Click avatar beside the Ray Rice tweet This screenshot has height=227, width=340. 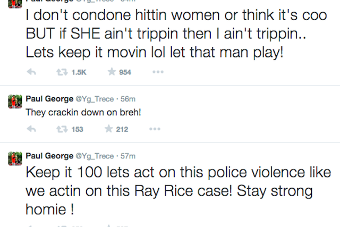pos(15,158)
